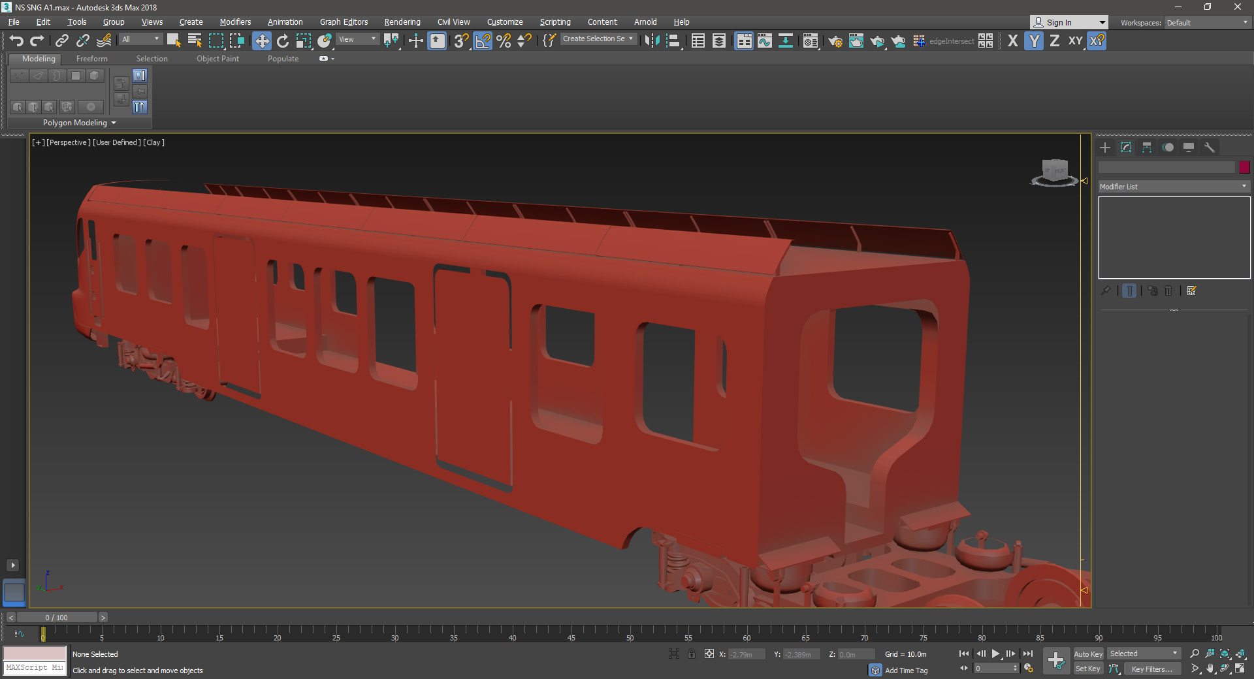
Task: Open the Utilities command panel
Action: (x=1210, y=148)
